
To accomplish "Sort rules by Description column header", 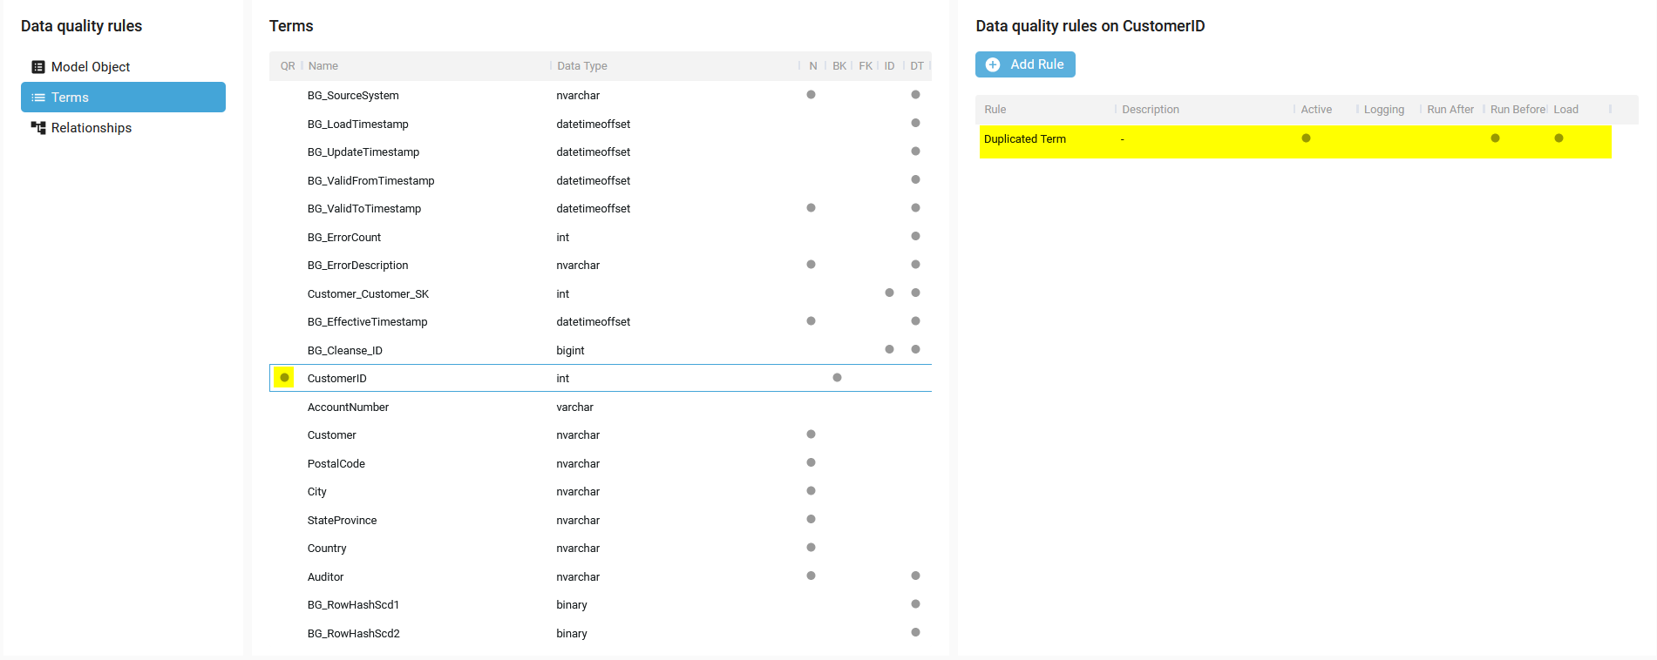I will point(1151,110).
